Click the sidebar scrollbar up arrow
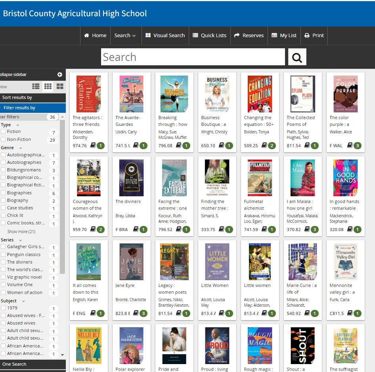The image size is (375, 372). [x=62, y=117]
